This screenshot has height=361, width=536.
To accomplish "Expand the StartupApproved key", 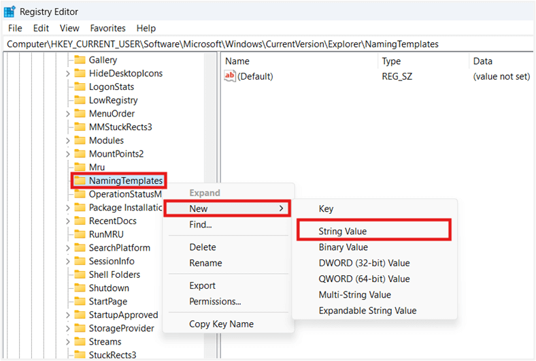I will pos(68,315).
